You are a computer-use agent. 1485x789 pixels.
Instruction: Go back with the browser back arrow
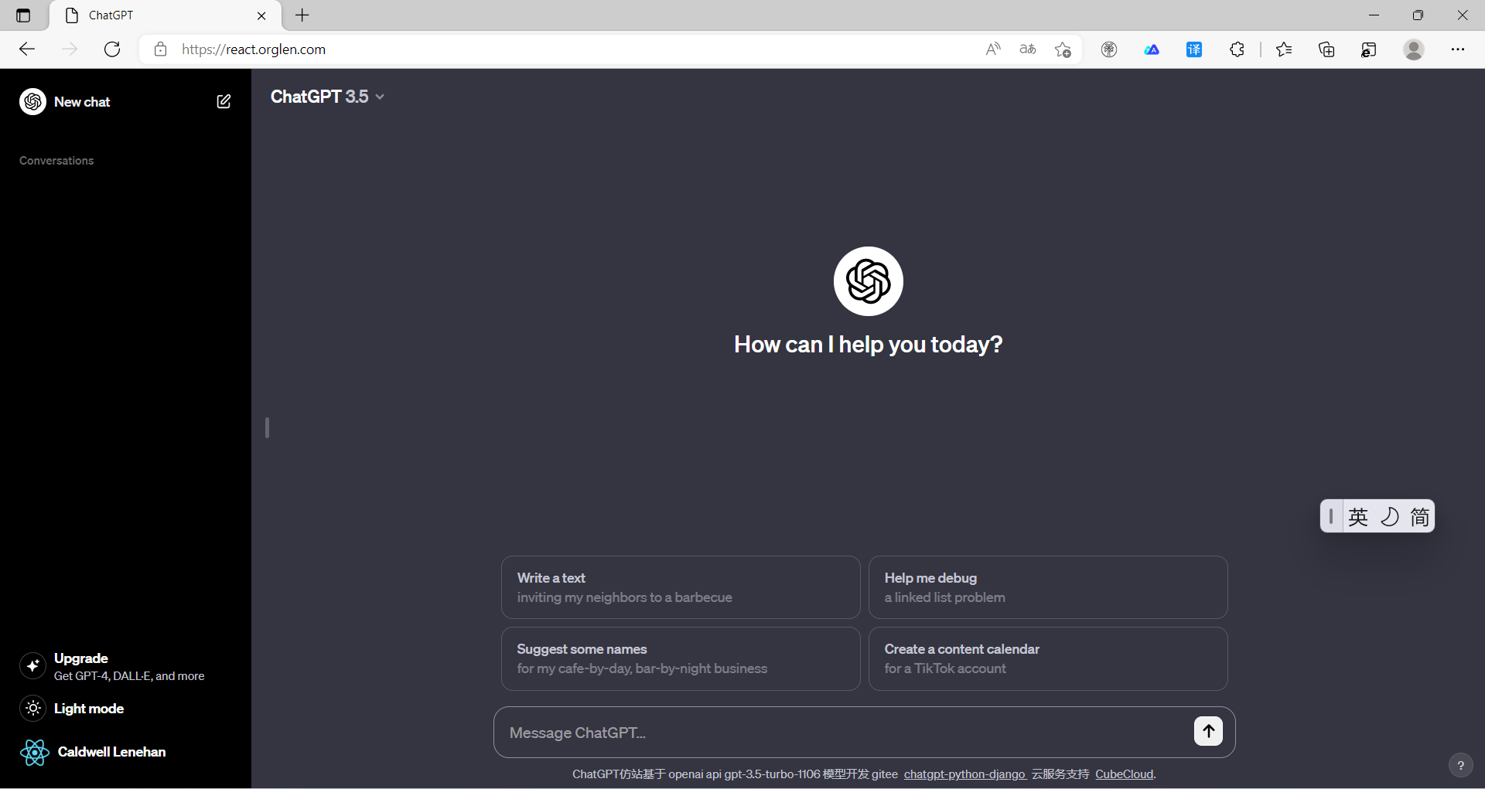click(x=27, y=49)
